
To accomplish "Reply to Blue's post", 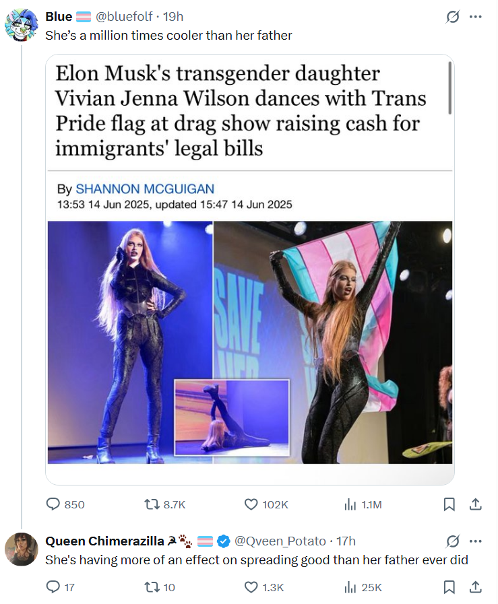I will [x=53, y=504].
